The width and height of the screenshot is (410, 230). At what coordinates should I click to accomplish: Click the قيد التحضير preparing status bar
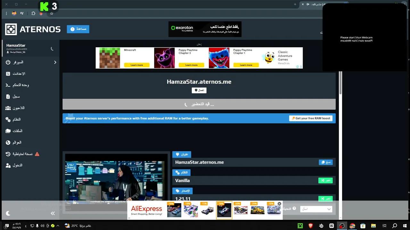pyautogui.click(x=199, y=104)
